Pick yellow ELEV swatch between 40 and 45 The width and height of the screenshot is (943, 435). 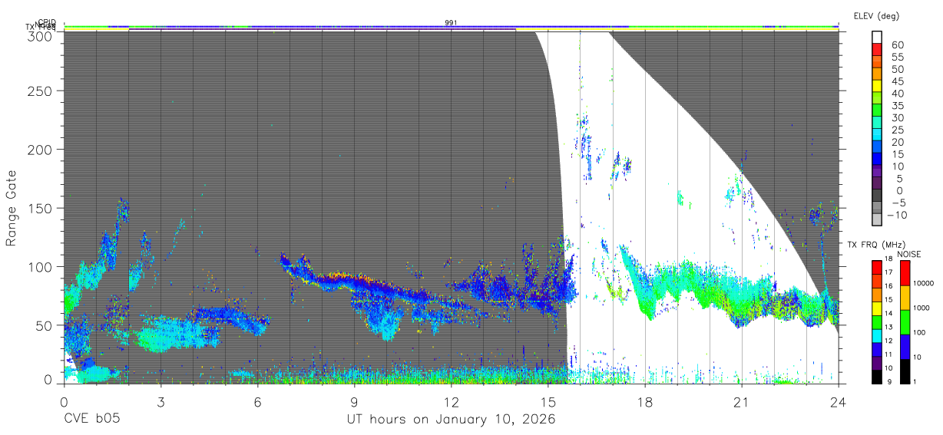(x=878, y=87)
